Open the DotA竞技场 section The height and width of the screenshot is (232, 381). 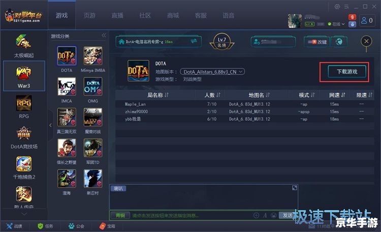tap(24, 138)
